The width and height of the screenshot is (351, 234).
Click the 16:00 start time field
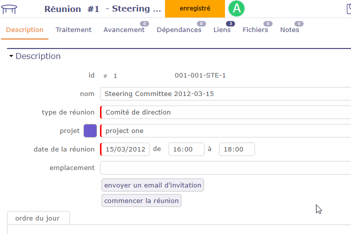[186, 149]
